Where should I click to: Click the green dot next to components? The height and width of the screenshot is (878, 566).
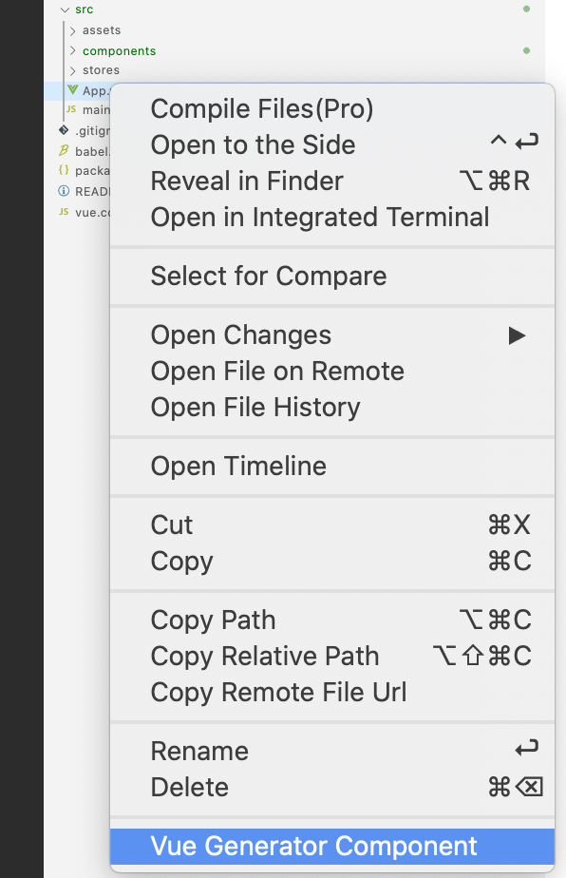click(x=527, y=50)
